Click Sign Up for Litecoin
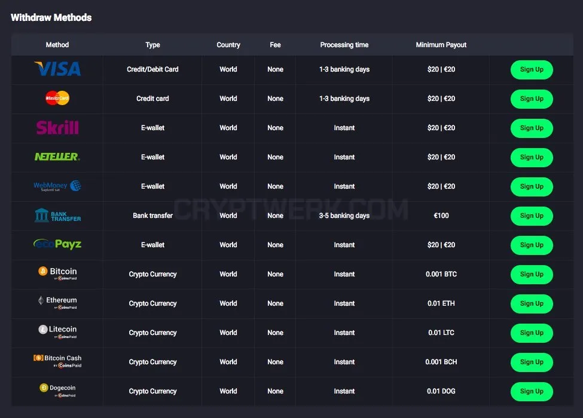Viewport: 583px width, 418px height. click(532, 333)
